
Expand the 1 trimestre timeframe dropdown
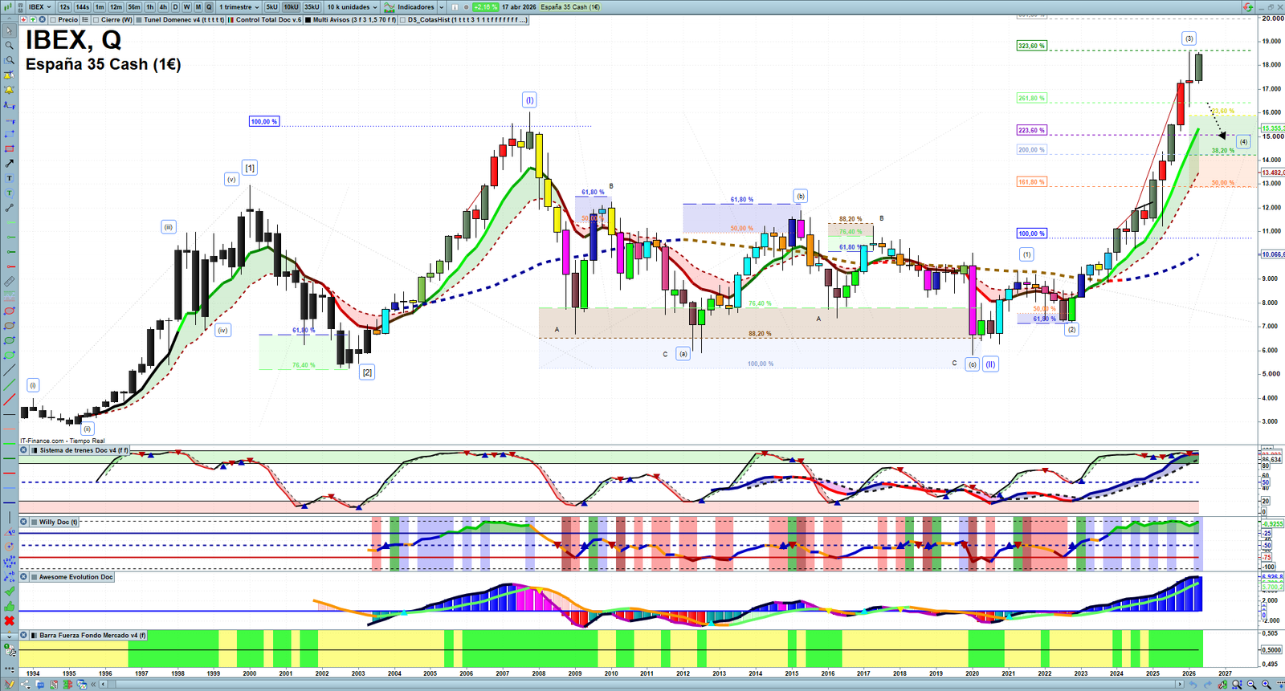click(239, 7)
